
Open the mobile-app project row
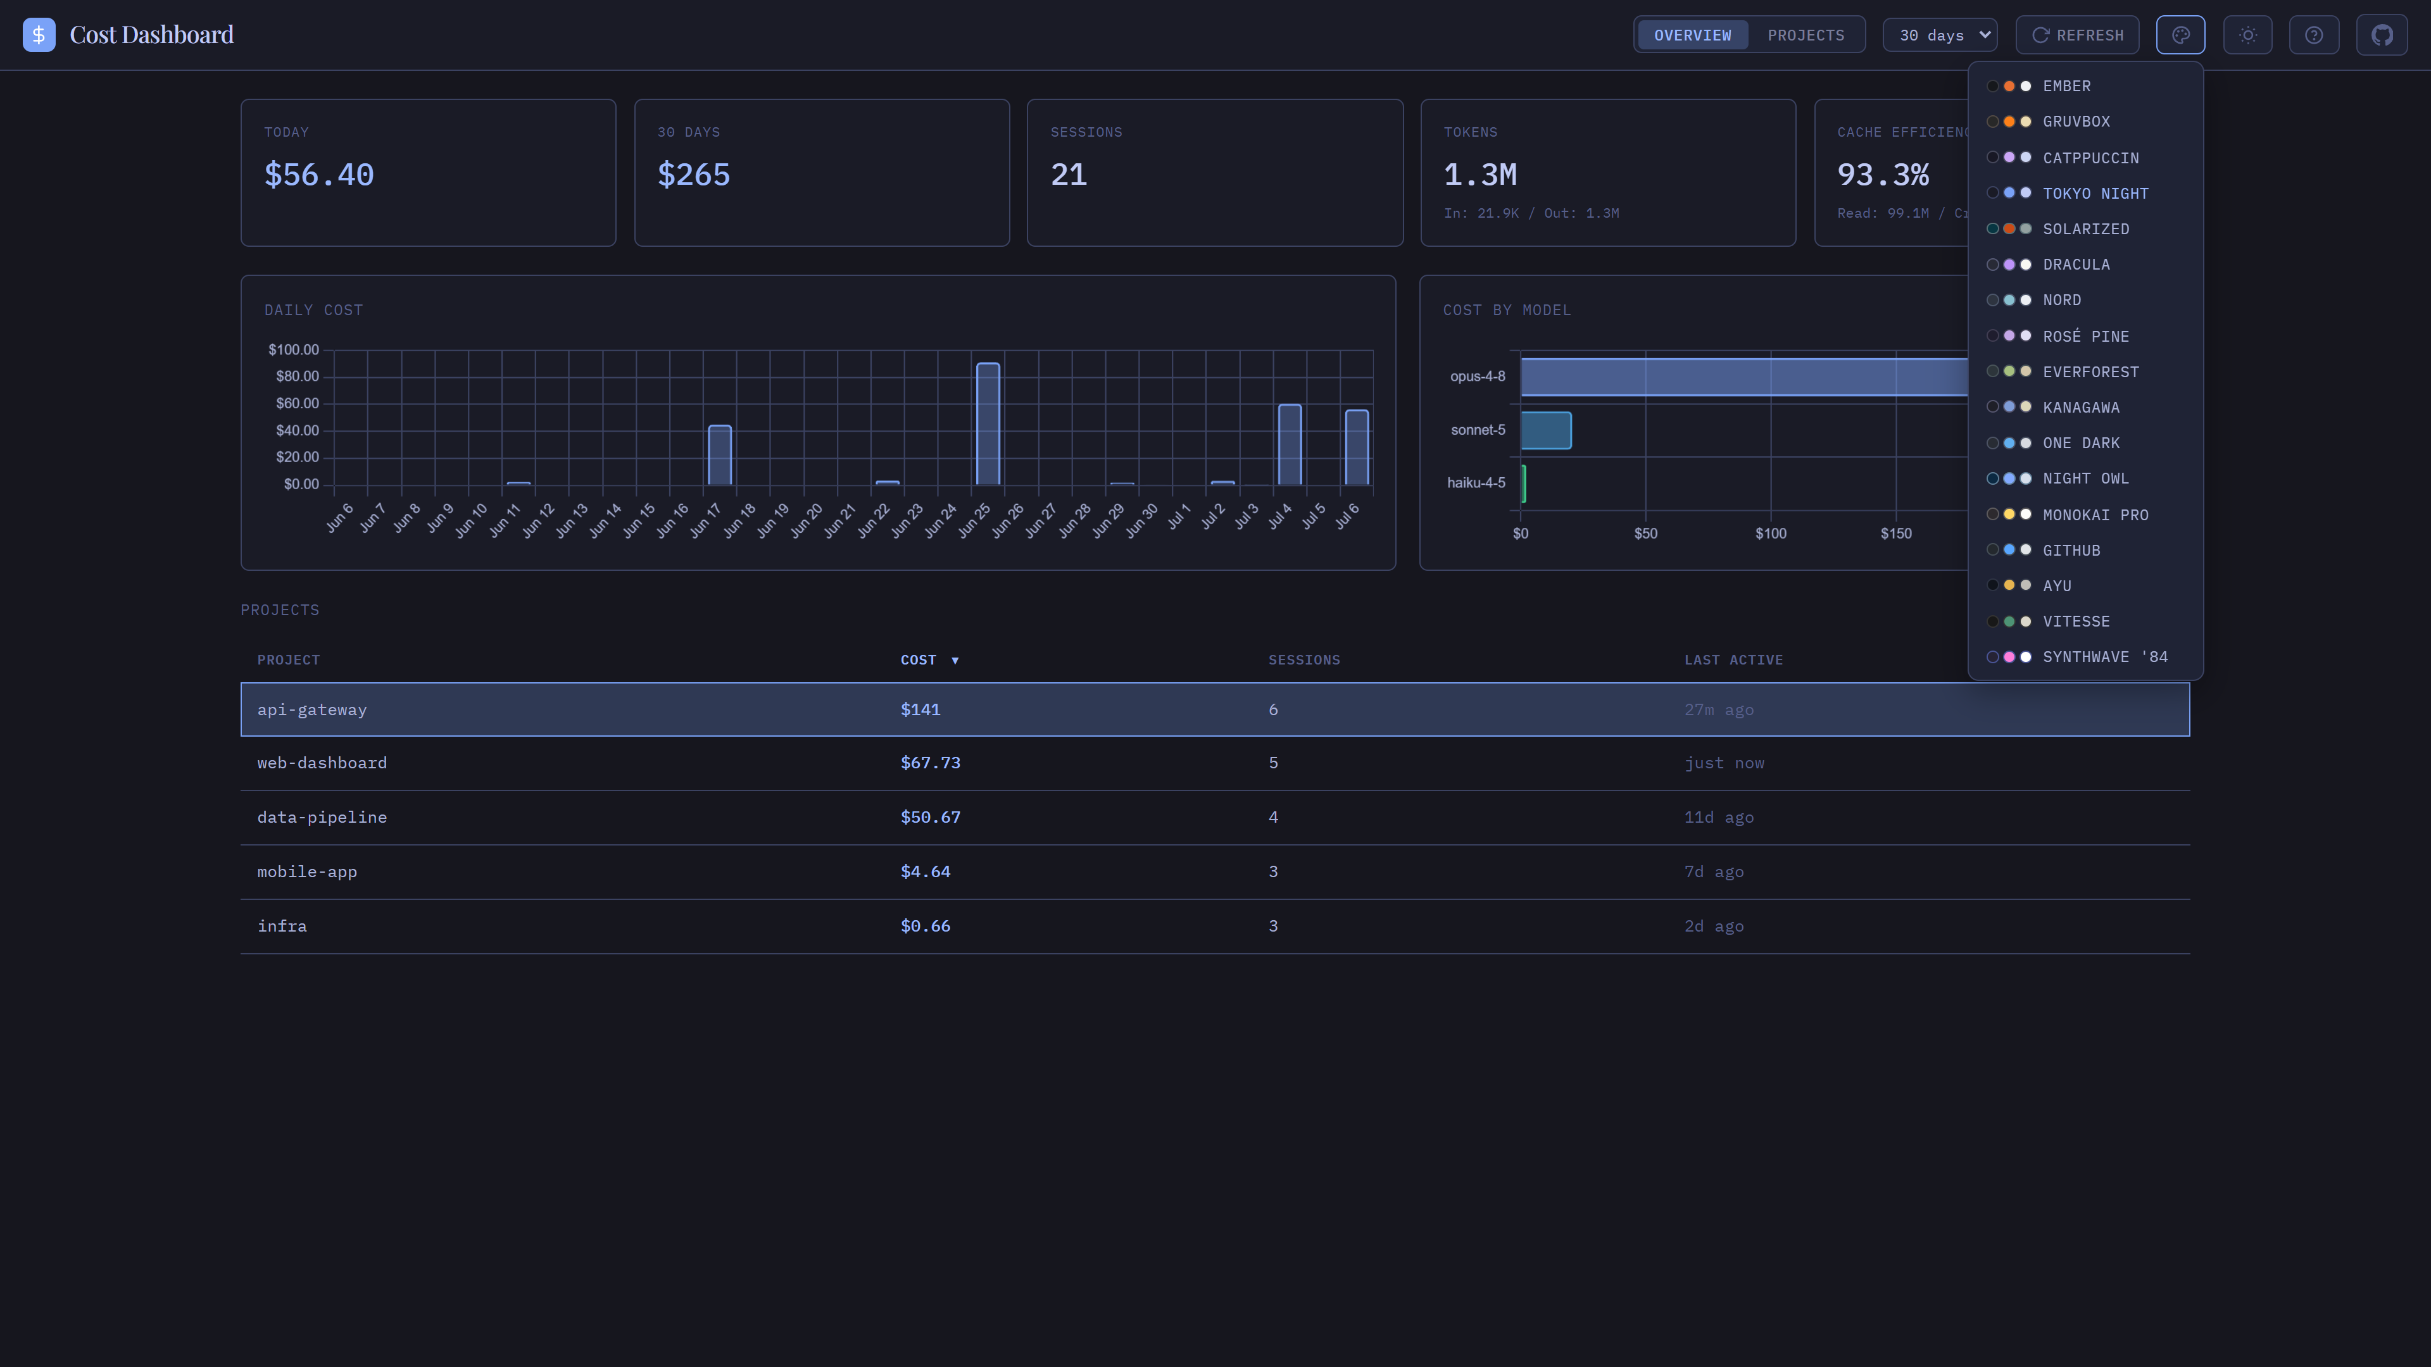pyautogui.click(x=1215, y=871)
